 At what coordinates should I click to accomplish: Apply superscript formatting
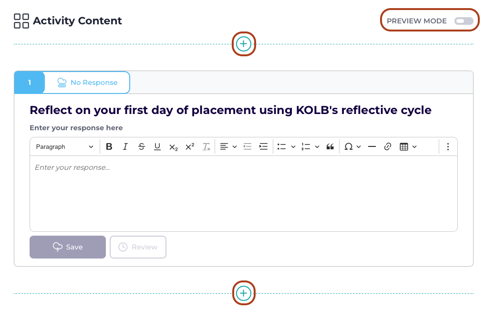190,147
